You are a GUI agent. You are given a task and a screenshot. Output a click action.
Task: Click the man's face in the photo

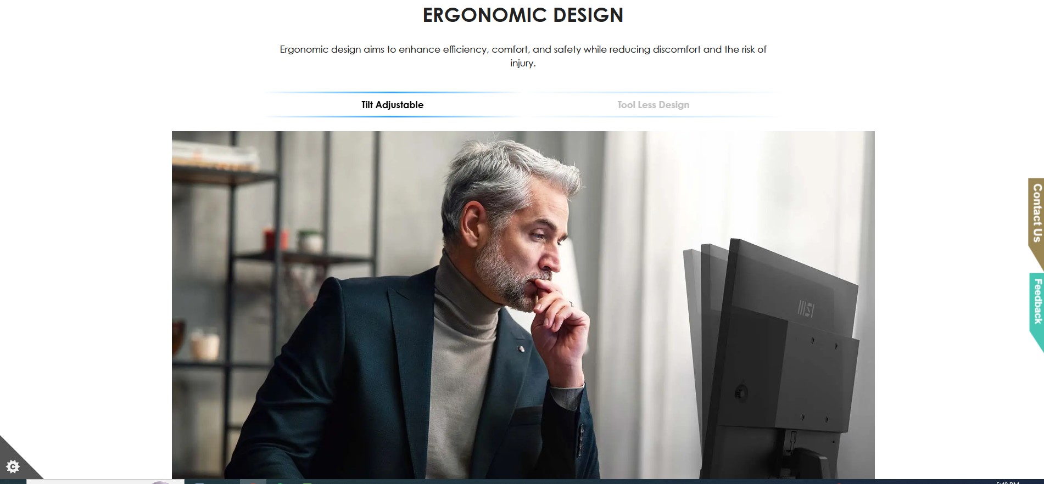[528, 247]
